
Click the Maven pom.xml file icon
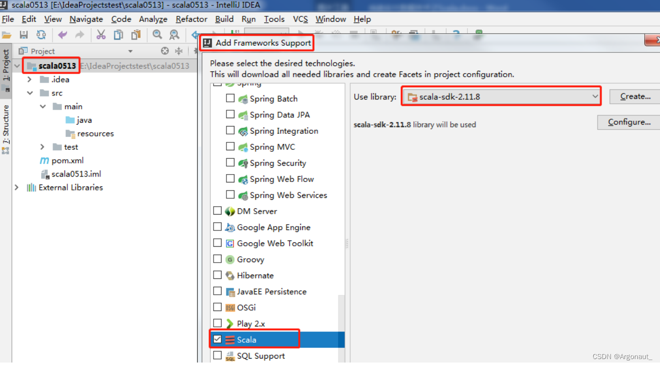pos(45,161)
